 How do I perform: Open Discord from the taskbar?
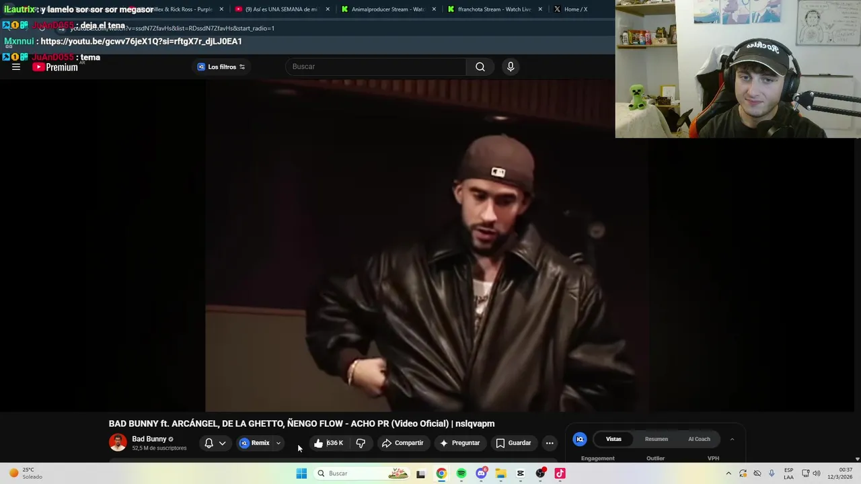(481, 473)
